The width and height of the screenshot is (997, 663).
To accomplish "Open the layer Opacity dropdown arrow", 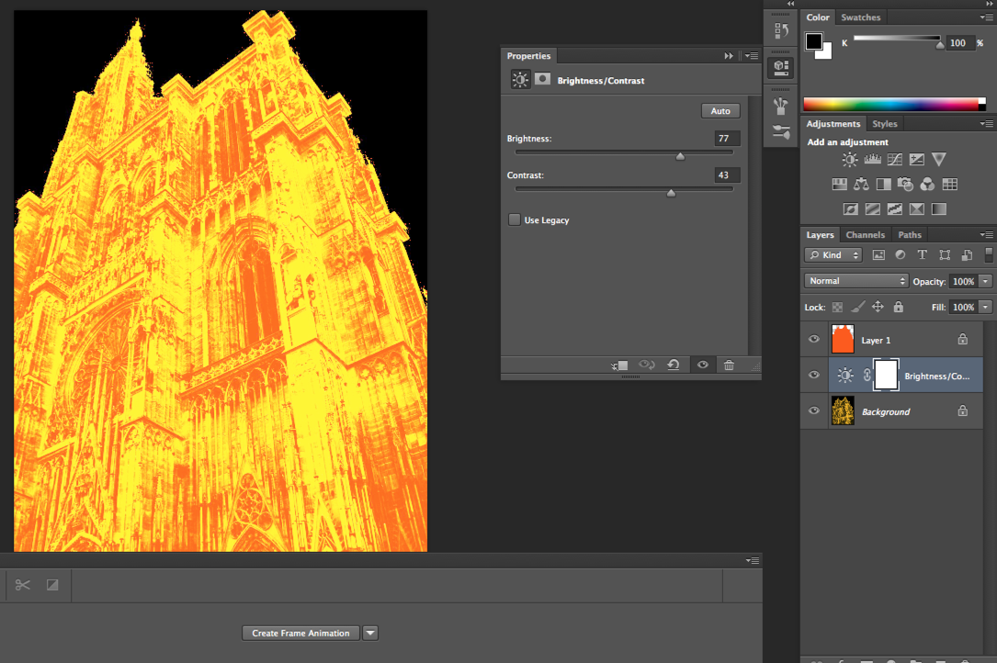I will [986, 281].
